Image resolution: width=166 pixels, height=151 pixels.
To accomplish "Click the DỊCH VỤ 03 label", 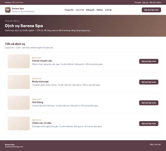I will pos(37,99).
